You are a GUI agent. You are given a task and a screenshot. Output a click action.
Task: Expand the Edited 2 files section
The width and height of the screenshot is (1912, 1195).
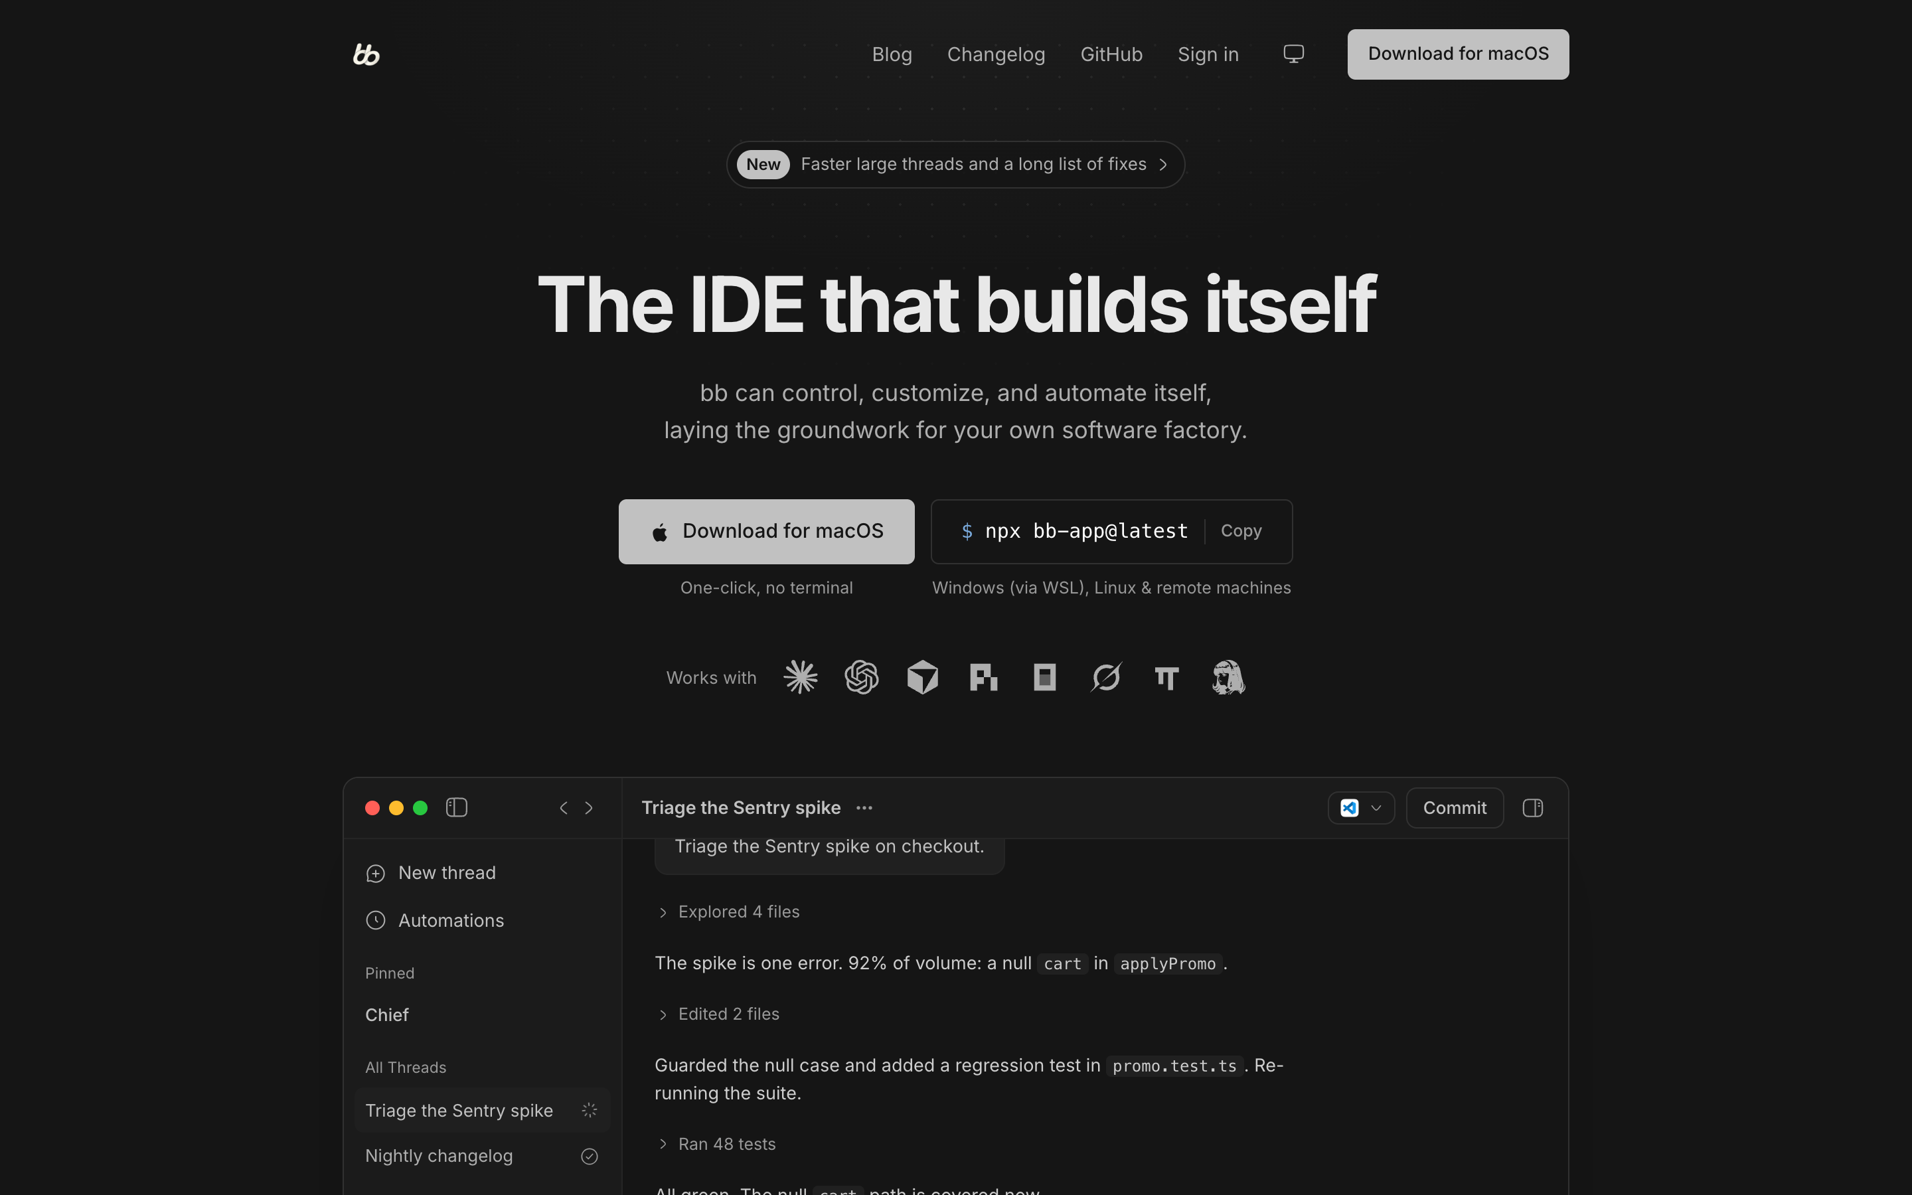[718, 1014]
